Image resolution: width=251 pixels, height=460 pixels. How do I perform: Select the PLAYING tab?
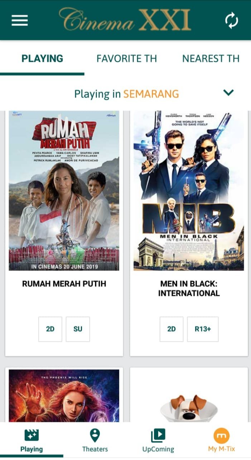click(42, 59)
